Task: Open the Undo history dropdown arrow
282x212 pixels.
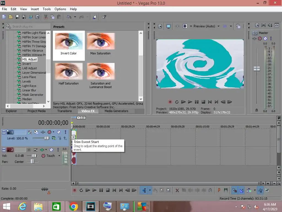Action: 75,17
